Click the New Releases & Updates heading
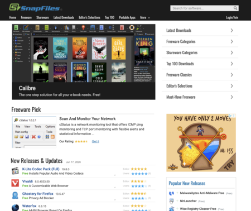This screenshot has width=251, height=211. pyautogui.click(x=37, y=161)
